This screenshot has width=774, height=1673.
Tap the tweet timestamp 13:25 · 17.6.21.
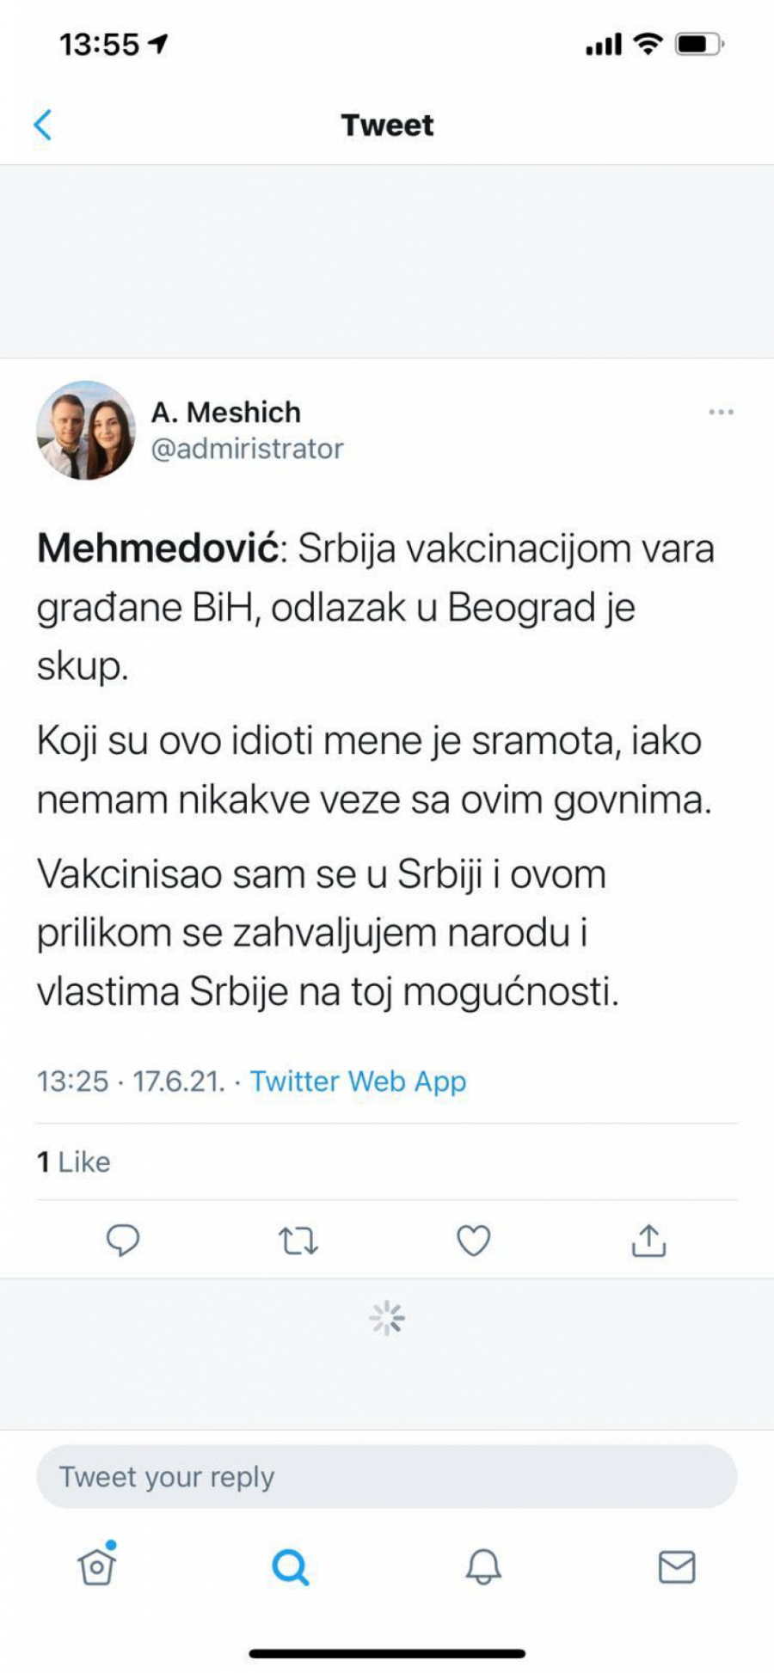(131, 1081)
